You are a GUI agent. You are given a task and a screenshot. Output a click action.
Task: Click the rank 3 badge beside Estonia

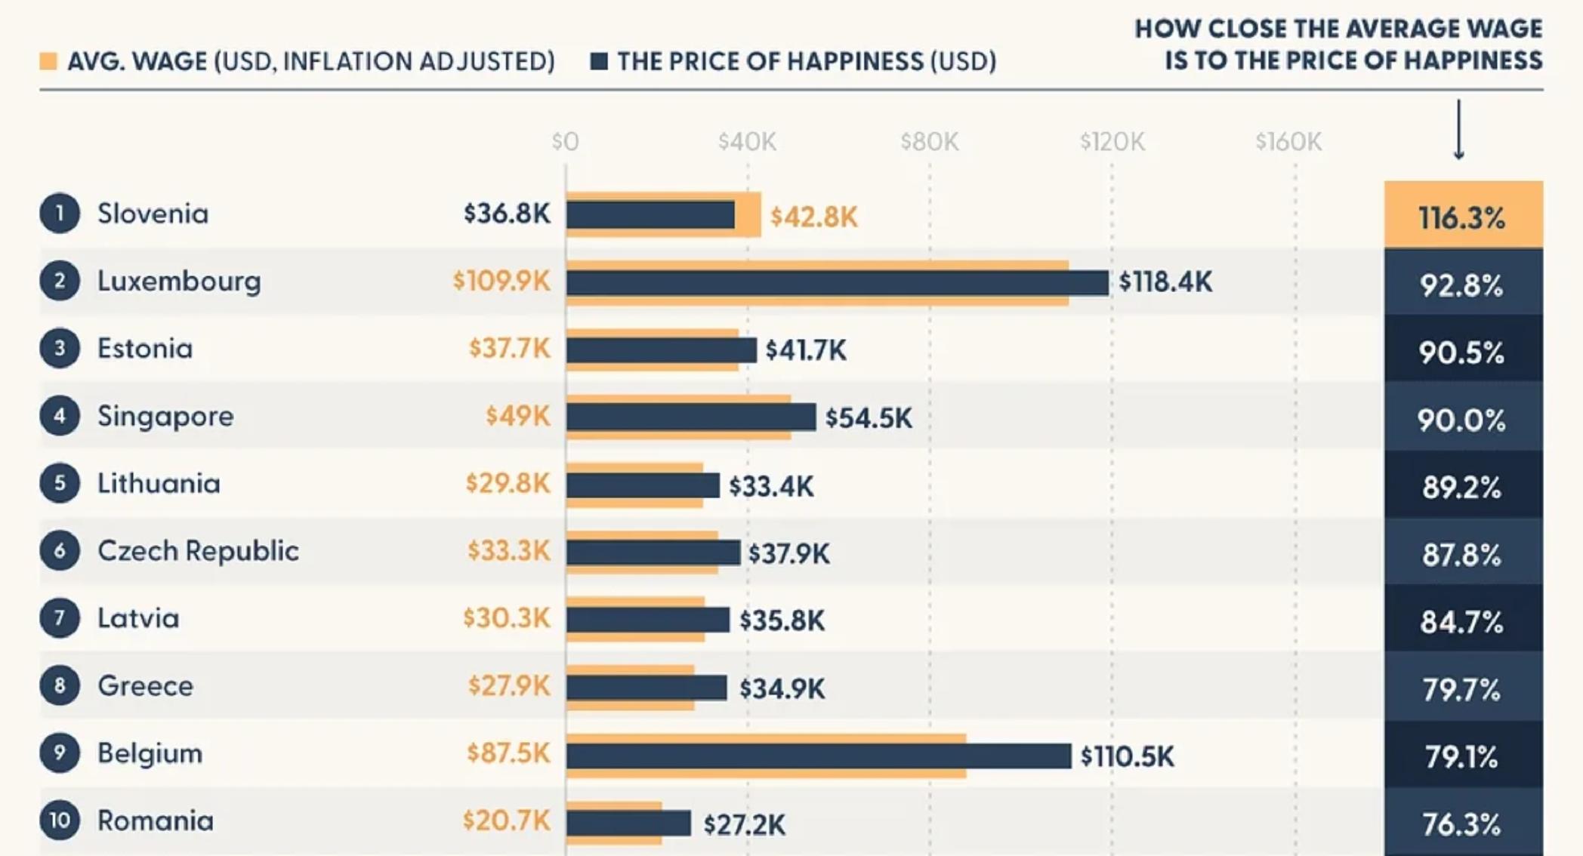point(60,348)
